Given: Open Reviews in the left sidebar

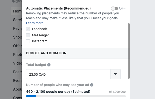Looking at the screenshot, I should (17, 28).
